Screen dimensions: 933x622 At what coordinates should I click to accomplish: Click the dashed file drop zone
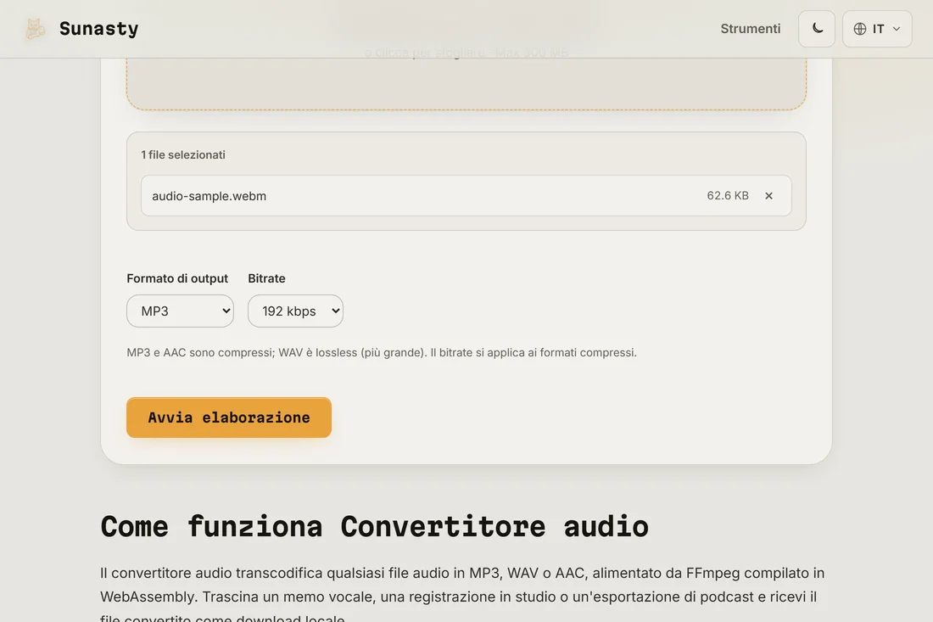466,84
